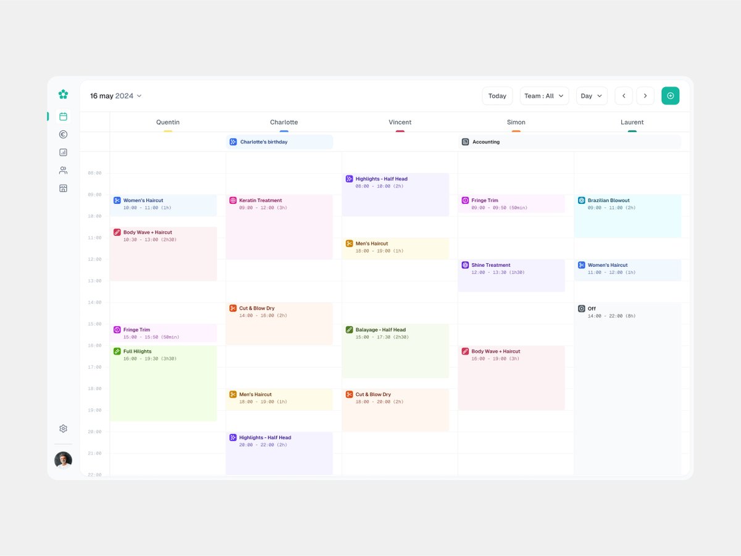Screen dimensions: 741x556
Task: Open the clients people section in sidebar
Action: [63, 170]
